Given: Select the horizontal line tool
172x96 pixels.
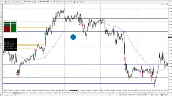Looking at the screenshot, I should (1, 13).
